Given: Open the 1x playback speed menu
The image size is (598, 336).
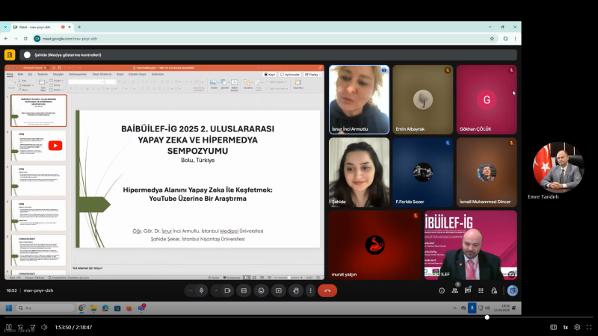Looking at the screenshot, I should tap(566, 327).
